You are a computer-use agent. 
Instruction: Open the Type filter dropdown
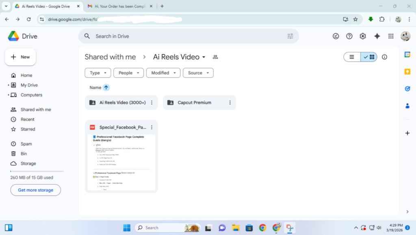click(98, 73)
